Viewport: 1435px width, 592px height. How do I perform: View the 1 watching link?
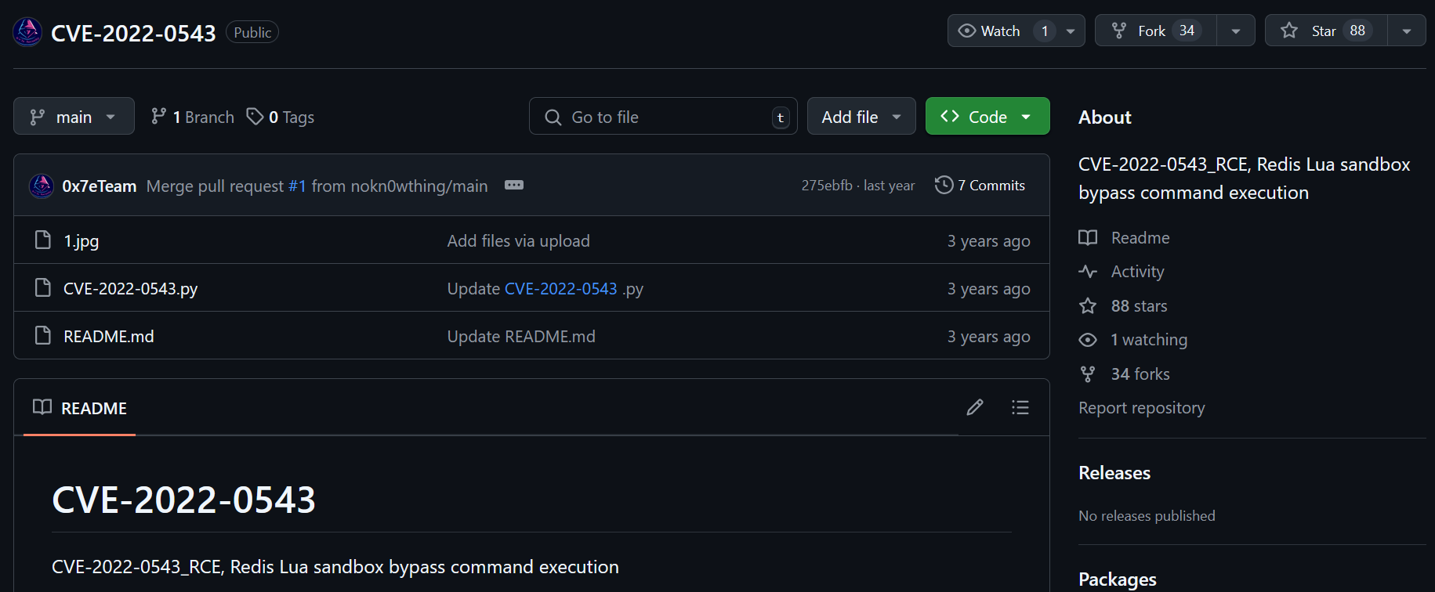(x=1133, y=340)
